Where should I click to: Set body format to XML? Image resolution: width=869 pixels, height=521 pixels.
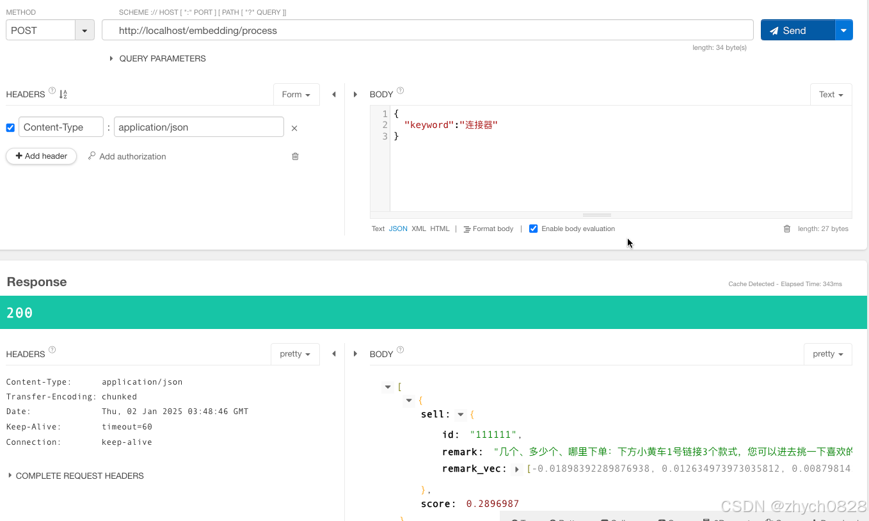click(x=419, y=228)
